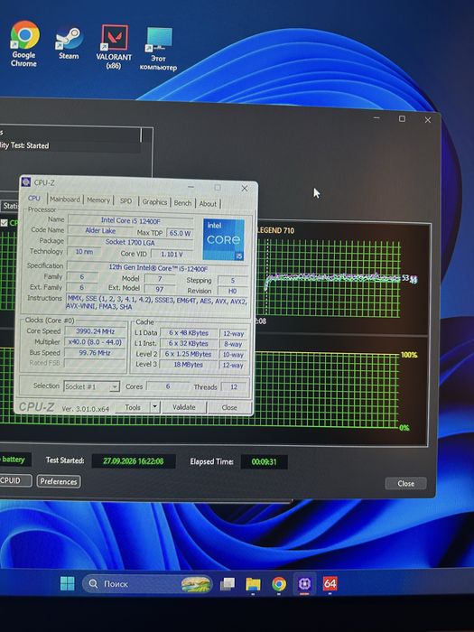Viewport: 474px width, 632px height.
Task: Open the Memory tab in CPU-Z
Action: click(x=98, y=200)
